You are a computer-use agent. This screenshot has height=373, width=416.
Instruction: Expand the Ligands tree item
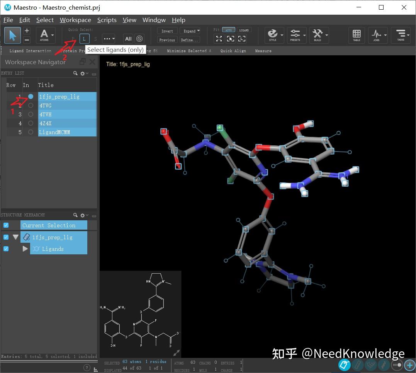click(25, 249)
